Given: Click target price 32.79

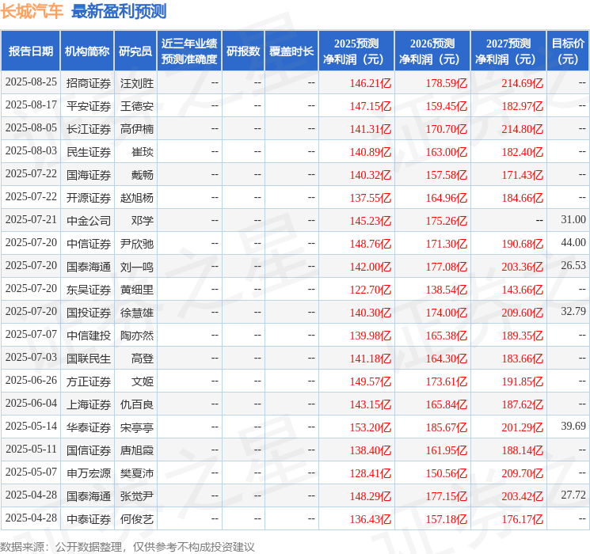Looking at the screenshot, I should pyautogui.click(x=573, y=311).
